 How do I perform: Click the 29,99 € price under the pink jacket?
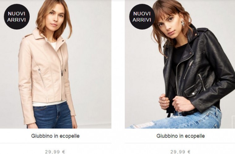tap(55, 152)
